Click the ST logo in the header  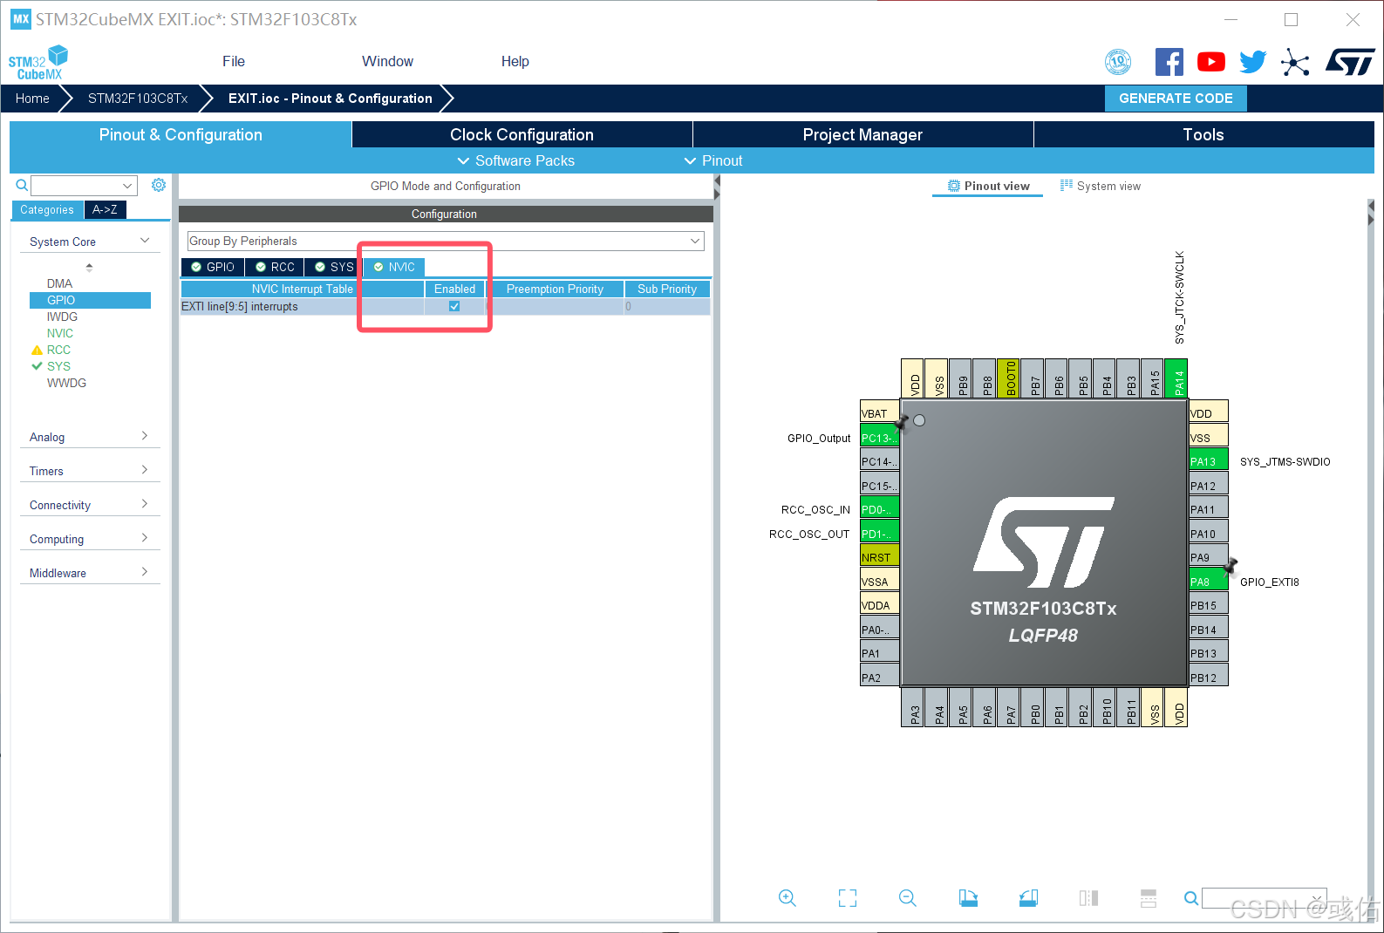pyautogui.click(x=1350, y=62)
